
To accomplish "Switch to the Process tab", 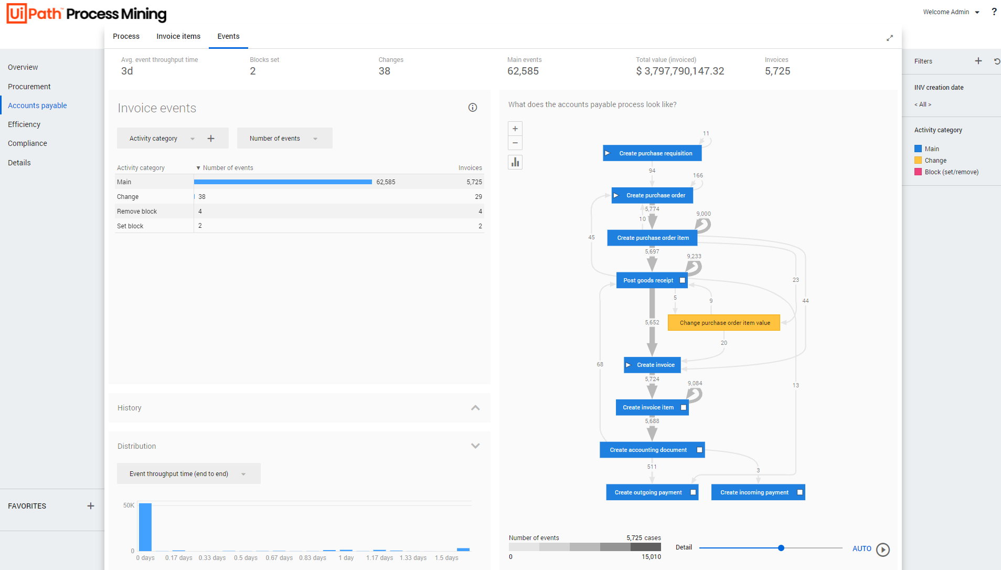I will pos(126,36).
